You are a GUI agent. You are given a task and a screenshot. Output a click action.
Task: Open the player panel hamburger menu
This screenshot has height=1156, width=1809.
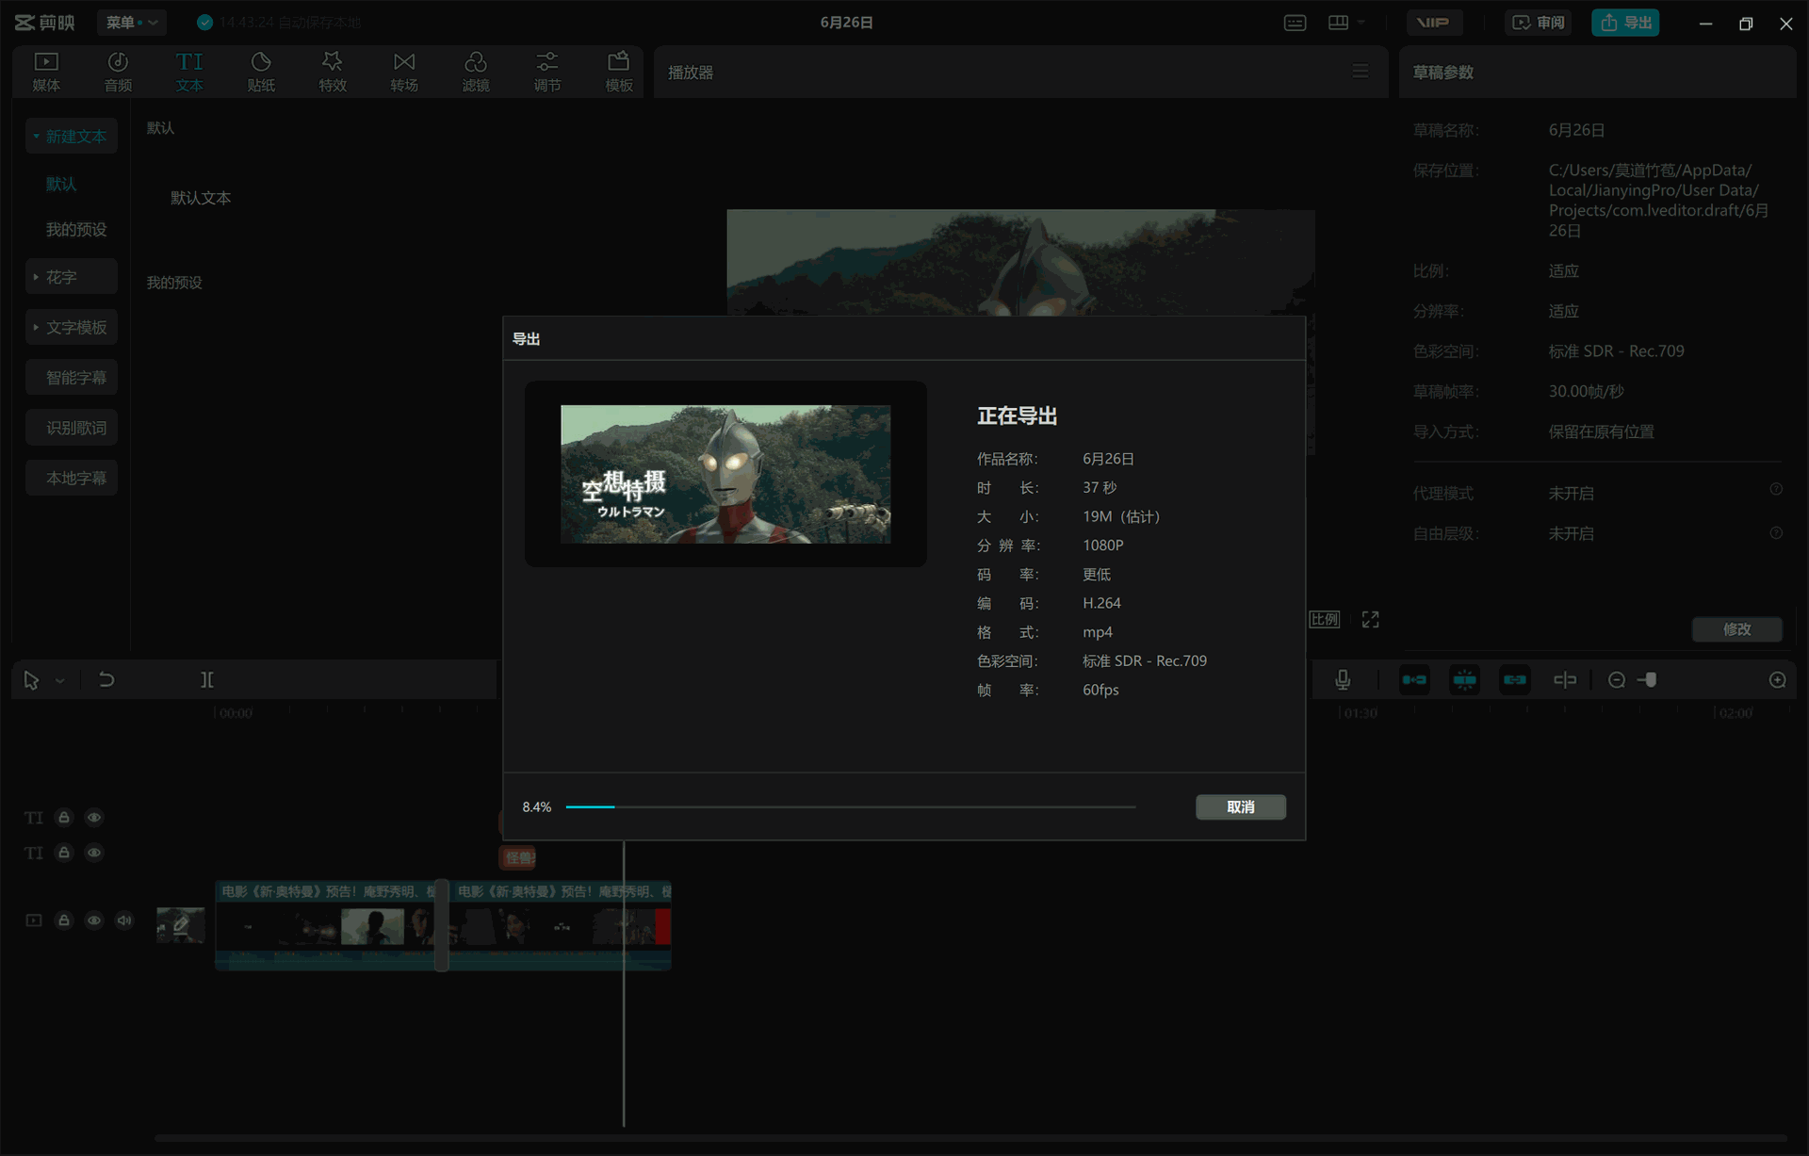pos(1360,72)
